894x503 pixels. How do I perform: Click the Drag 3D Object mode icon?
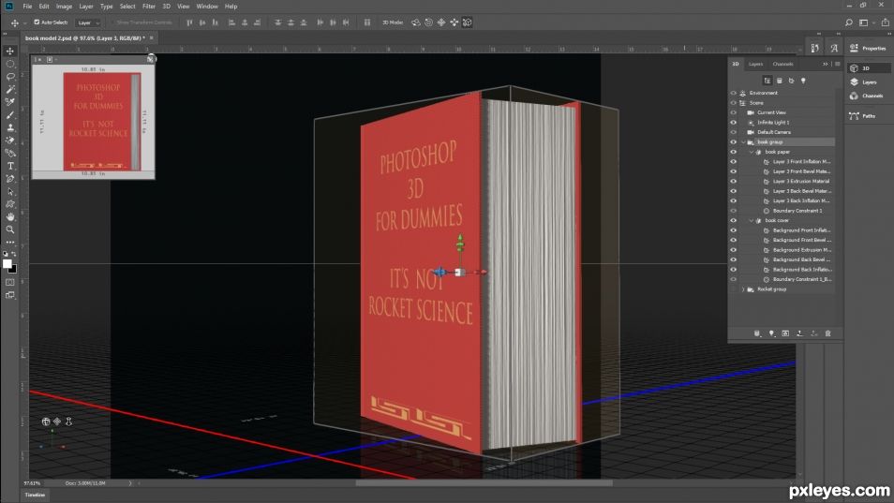441,22
